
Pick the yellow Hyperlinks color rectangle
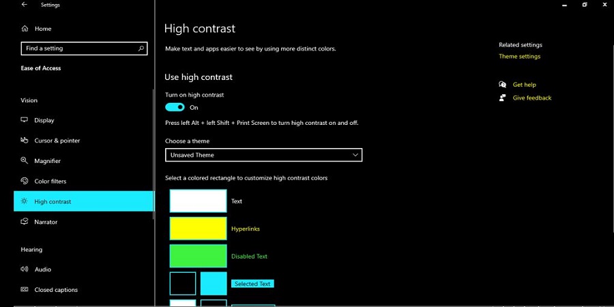pyautogui.click(x=198, y=229)
